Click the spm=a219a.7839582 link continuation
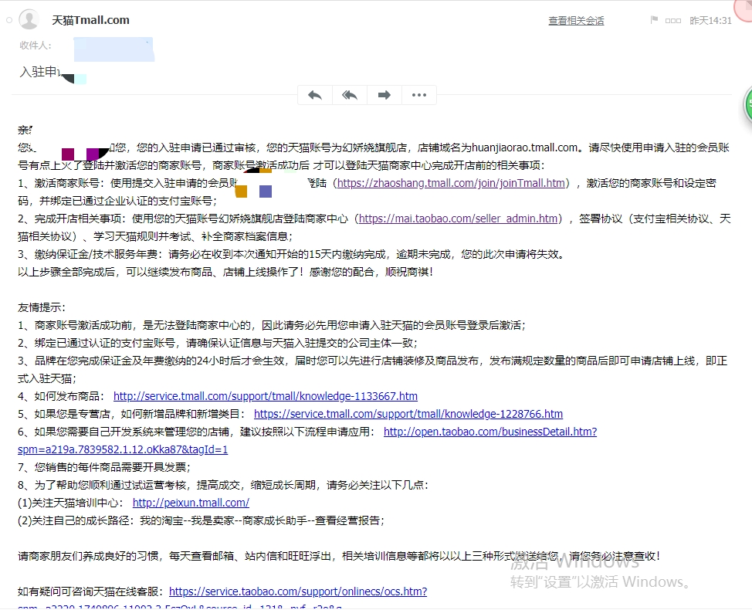Image resolution: width=752 pixels, height=610 pixels. click(x=123, y=449)
